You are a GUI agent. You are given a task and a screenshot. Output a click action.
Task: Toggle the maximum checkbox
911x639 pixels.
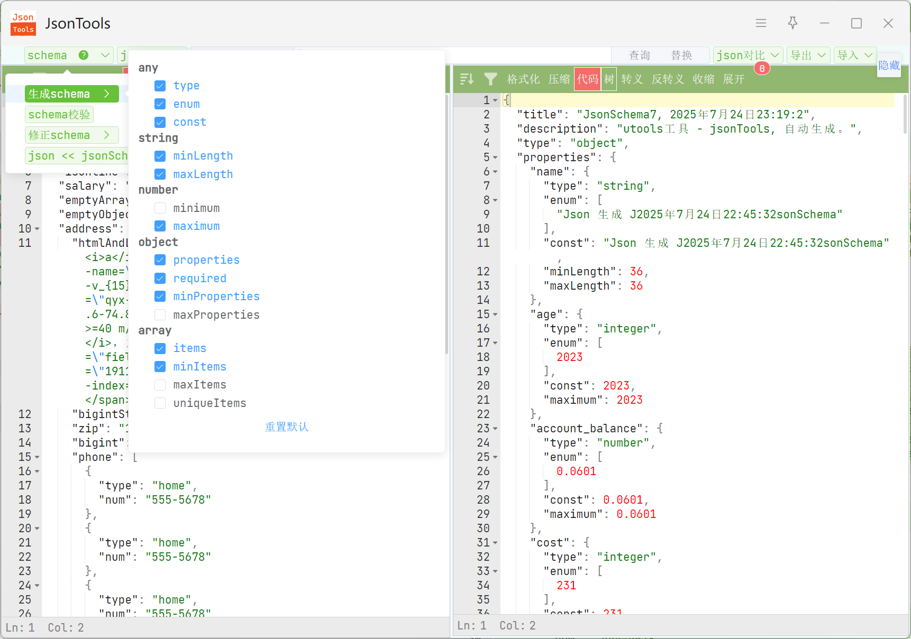[160, 226]
